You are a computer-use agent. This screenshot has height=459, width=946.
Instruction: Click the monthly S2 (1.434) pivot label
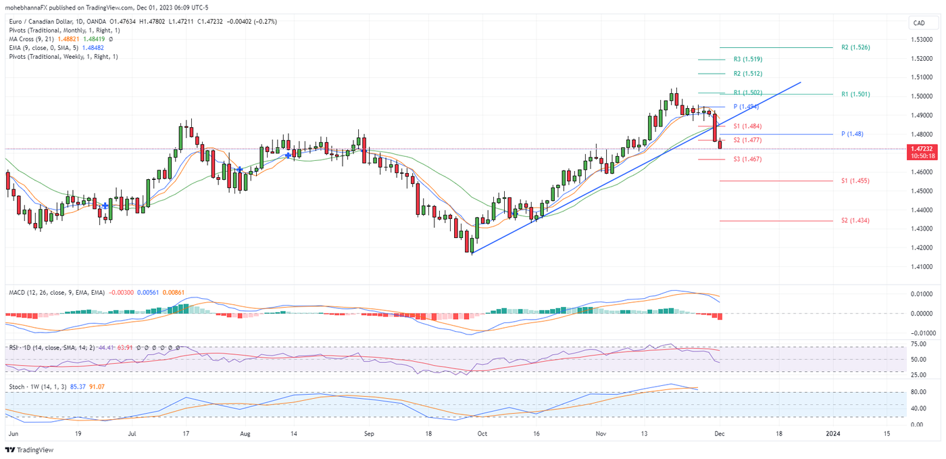[855, 221]
